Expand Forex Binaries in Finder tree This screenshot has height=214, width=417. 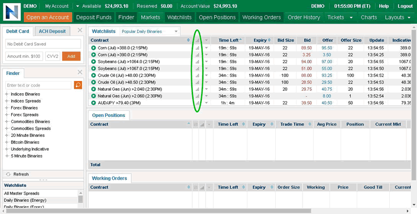[x=7, y=108]
